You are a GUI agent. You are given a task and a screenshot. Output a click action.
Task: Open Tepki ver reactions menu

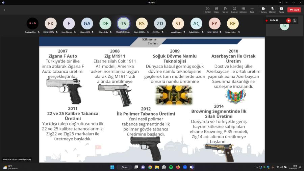click(x=234, y=10)
